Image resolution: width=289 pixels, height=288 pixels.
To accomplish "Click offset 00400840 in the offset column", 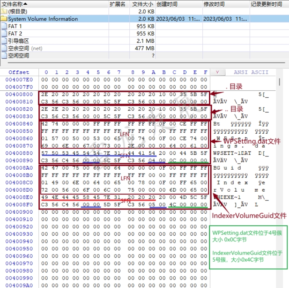I will pyautogui.click(x=19, y=124).
